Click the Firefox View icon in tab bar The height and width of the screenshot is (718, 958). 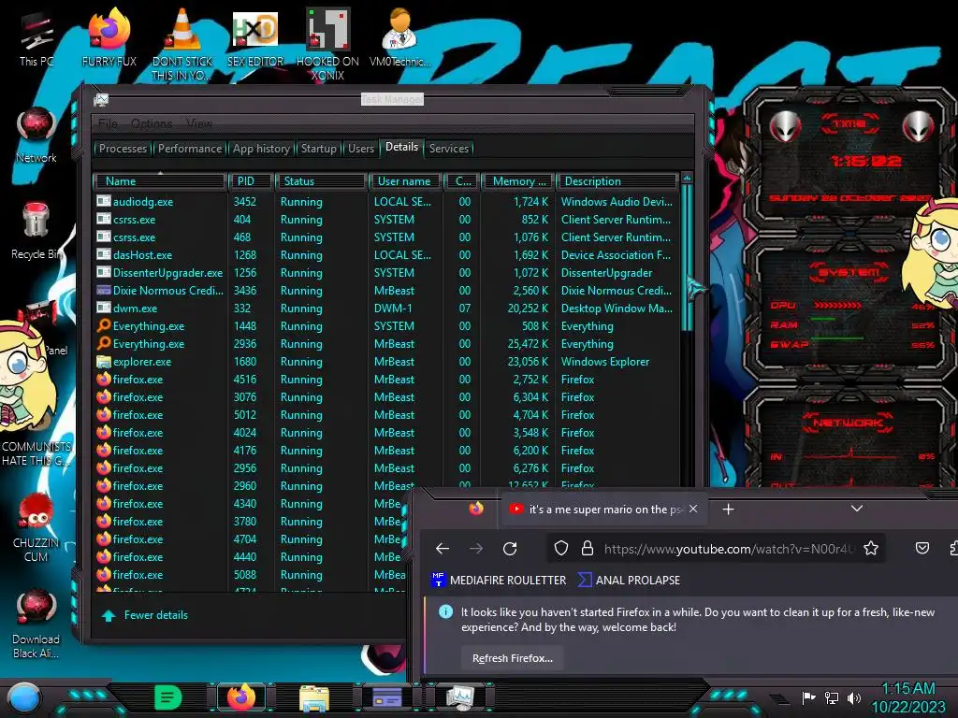(476, 509)
